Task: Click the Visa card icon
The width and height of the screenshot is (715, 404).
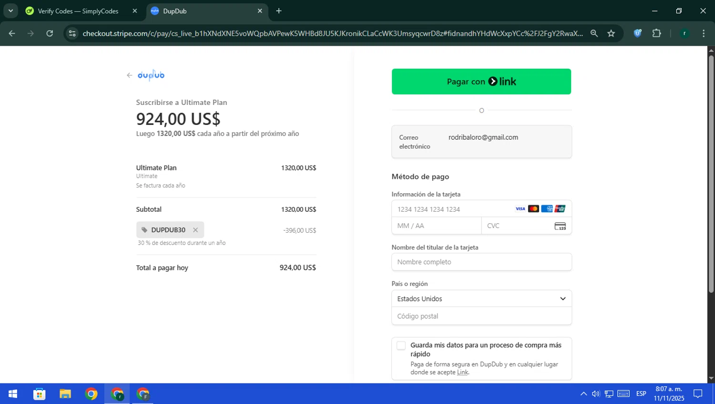Action: point(521,209)
